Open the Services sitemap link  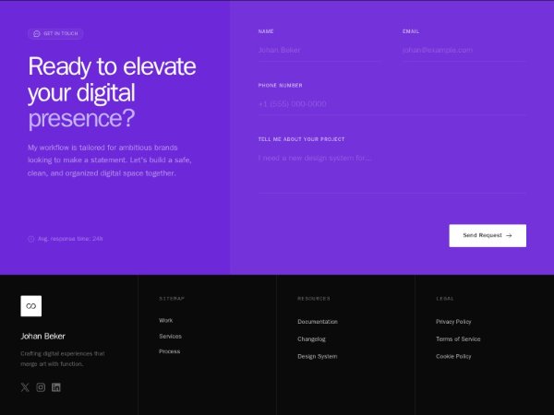(170, 336)
